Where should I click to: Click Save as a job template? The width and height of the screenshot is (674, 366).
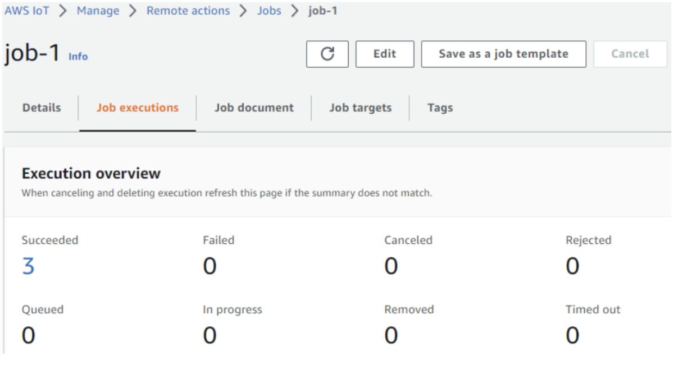pyautogui.click(x=503, y=54)
